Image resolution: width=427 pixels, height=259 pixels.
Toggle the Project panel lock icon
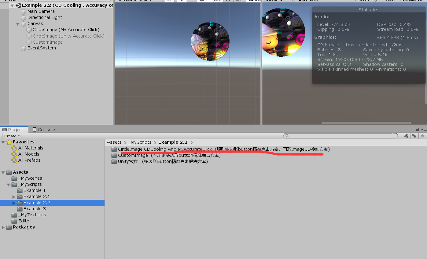pos(418,130)
